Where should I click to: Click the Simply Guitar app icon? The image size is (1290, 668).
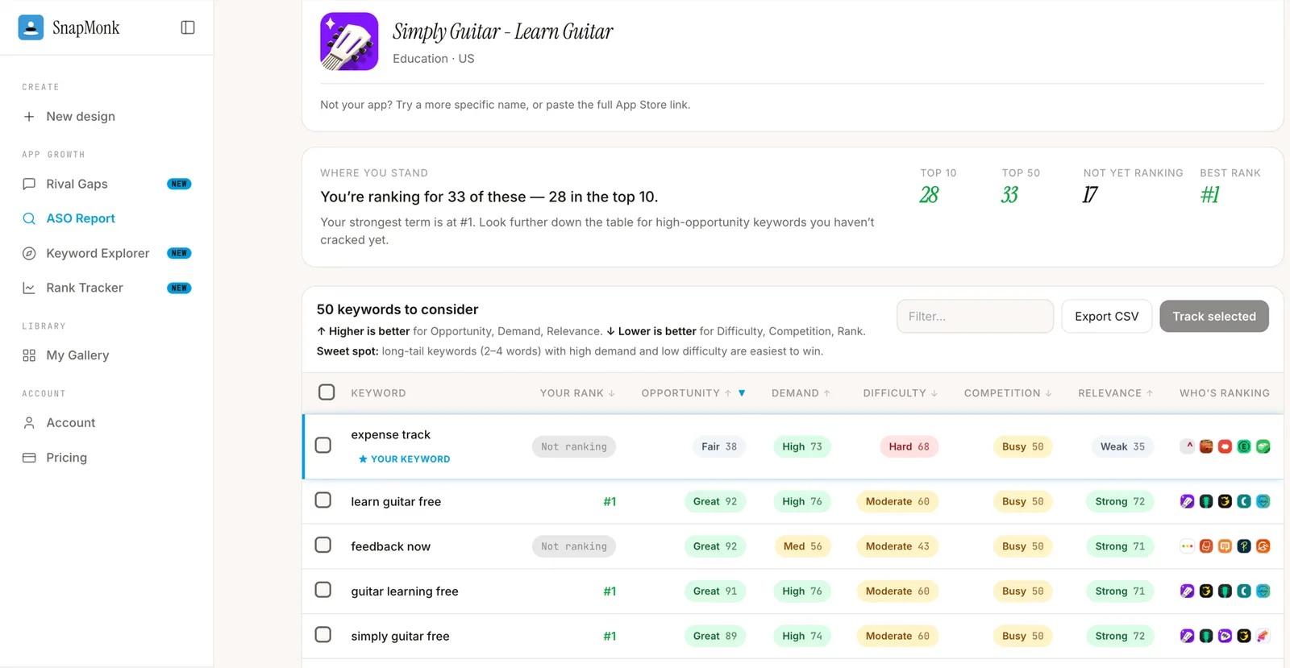pyautogui.click(x=349, y=41)
